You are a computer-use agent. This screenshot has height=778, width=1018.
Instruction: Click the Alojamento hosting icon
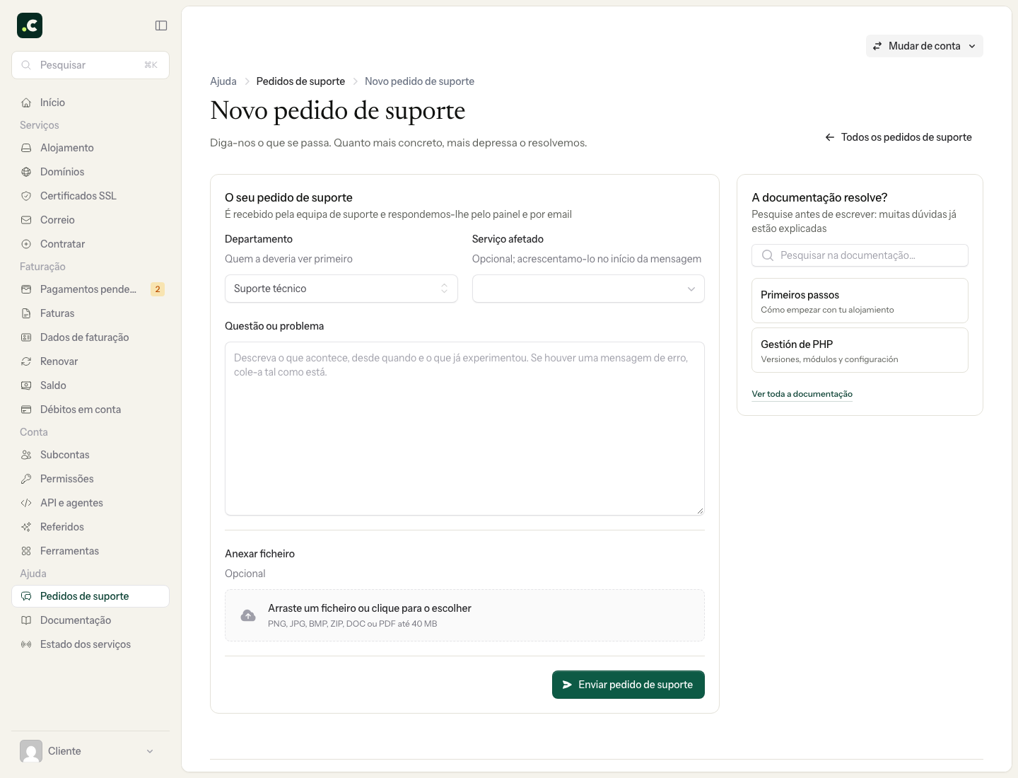(26, 148)
